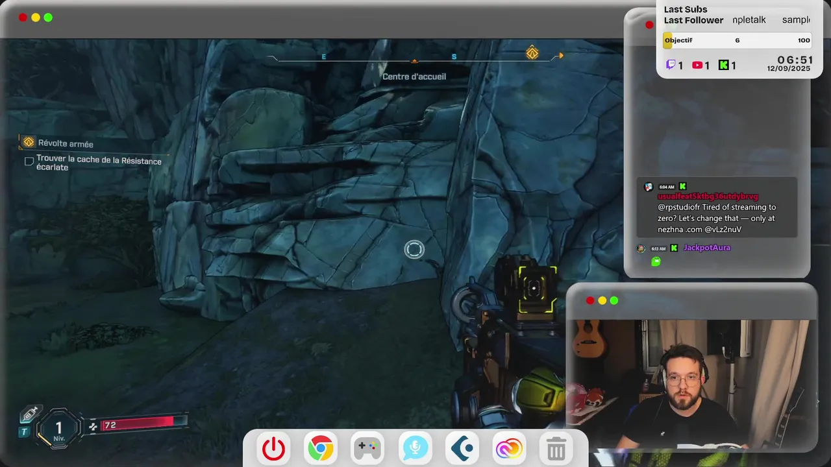Click the Twitch viewer count icon

(x=671, y=65)
